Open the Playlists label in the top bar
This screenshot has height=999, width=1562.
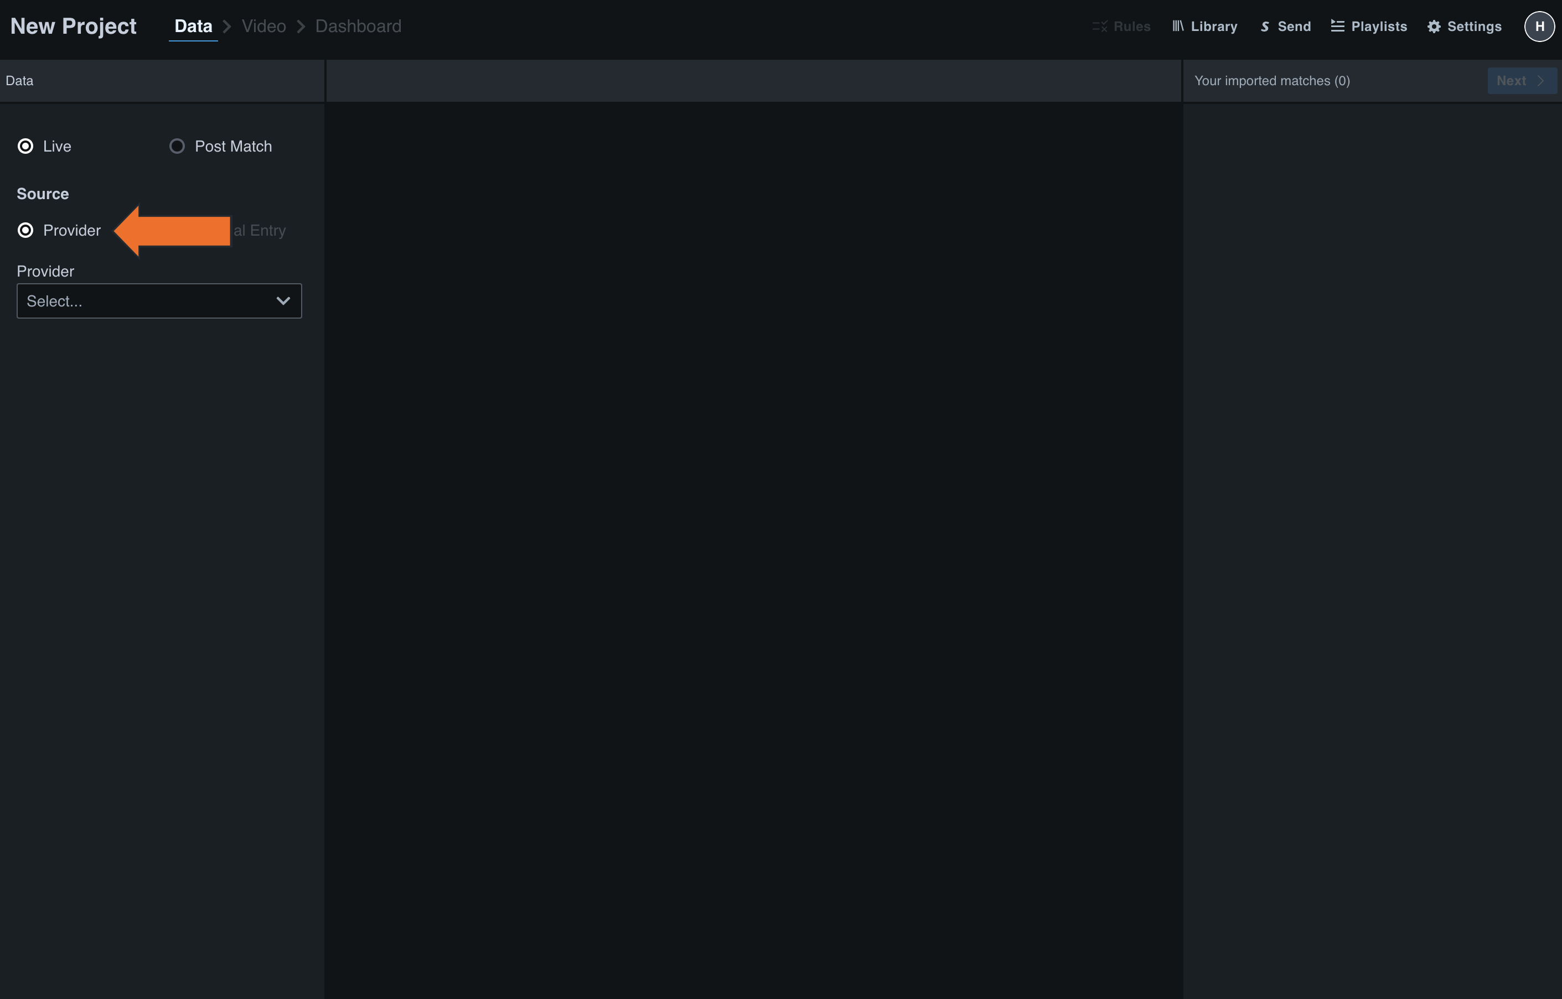pos(1379,27)
